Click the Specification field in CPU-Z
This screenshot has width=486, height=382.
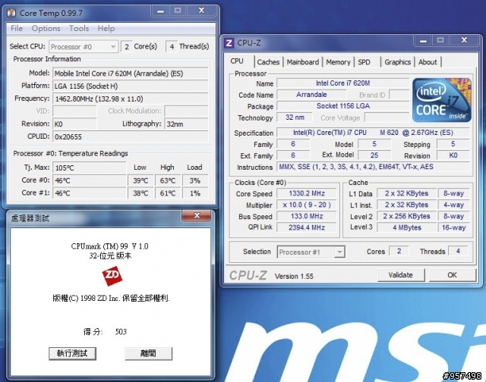tap(373, 133)
